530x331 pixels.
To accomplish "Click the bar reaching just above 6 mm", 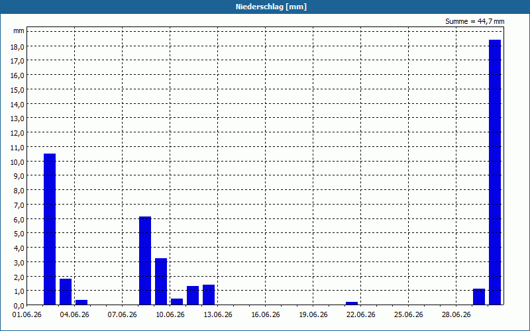I will [x=145, y=260].
